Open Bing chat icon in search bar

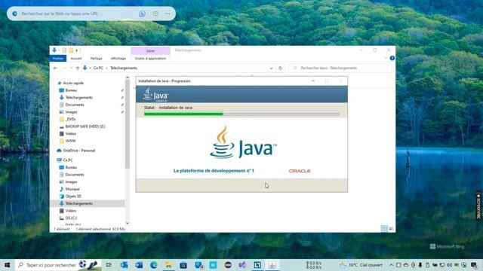coord(142,14)
